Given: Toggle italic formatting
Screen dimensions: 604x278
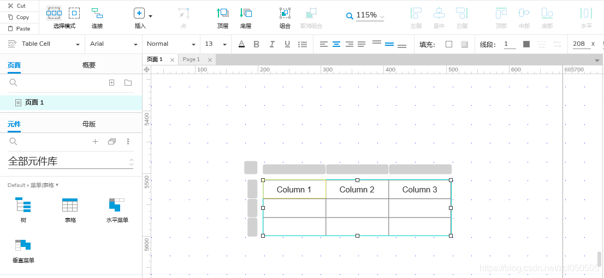Looking at the screenshot, I should click(x=272, y=44).
